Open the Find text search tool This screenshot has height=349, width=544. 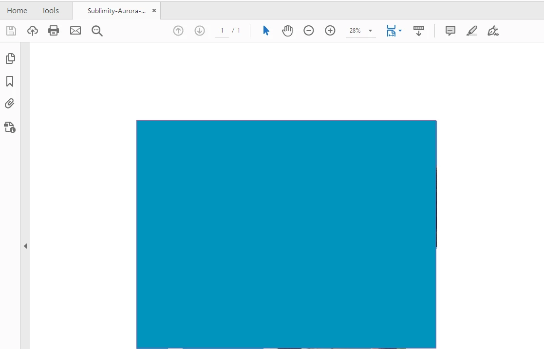pos(97,31)
